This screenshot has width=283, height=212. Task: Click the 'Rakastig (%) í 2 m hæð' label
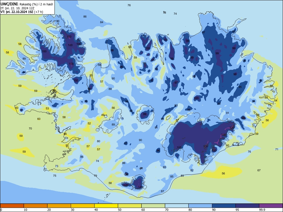click(36, 4)
